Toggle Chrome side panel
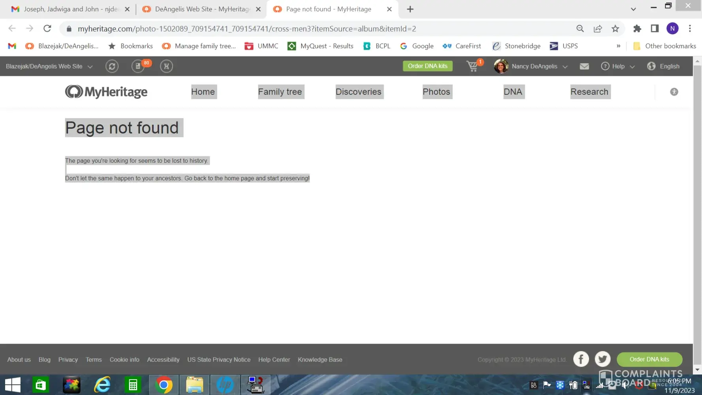Image resolution: width=702 pixels, height=395 pixels. coord(655,28)
